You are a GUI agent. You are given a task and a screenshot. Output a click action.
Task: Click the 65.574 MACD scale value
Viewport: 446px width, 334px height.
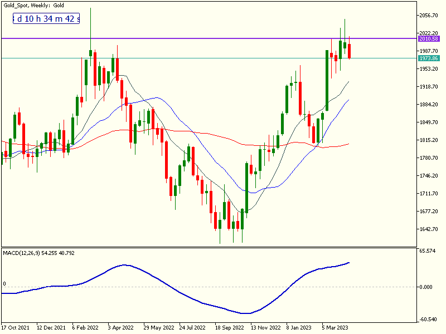pos(428,251)
